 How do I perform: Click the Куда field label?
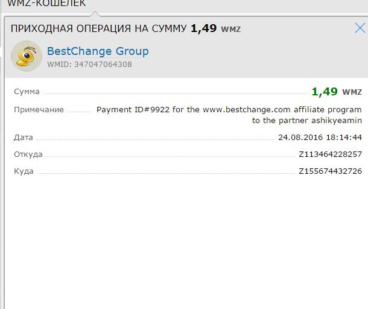[24, 171]
